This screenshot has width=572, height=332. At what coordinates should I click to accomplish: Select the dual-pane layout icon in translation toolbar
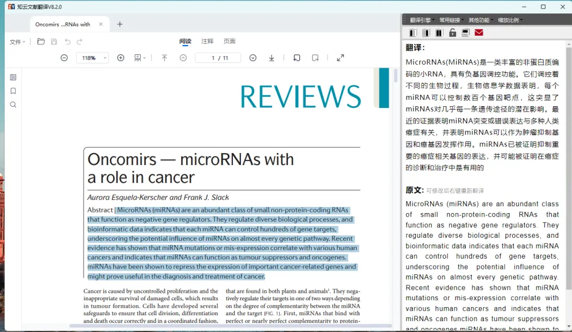click(x=439, y=33)
